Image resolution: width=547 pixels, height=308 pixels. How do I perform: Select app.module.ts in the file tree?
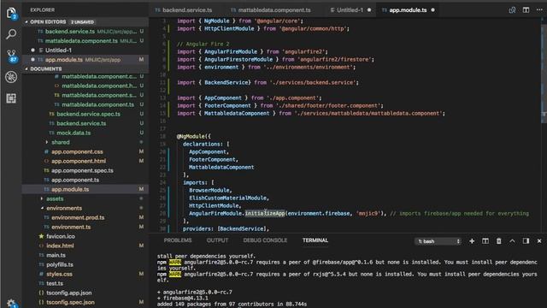coord(85,189)
